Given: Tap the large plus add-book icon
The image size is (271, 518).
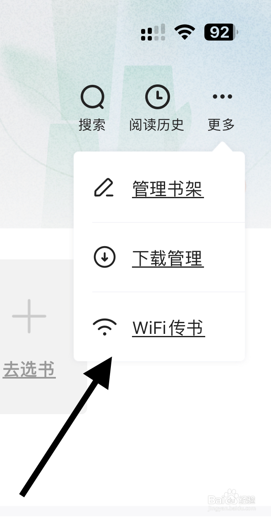Looking at the screenshot, I should [x=29, y=316].
